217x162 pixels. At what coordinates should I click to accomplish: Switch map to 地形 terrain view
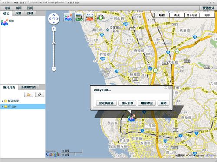pos(207,15)
